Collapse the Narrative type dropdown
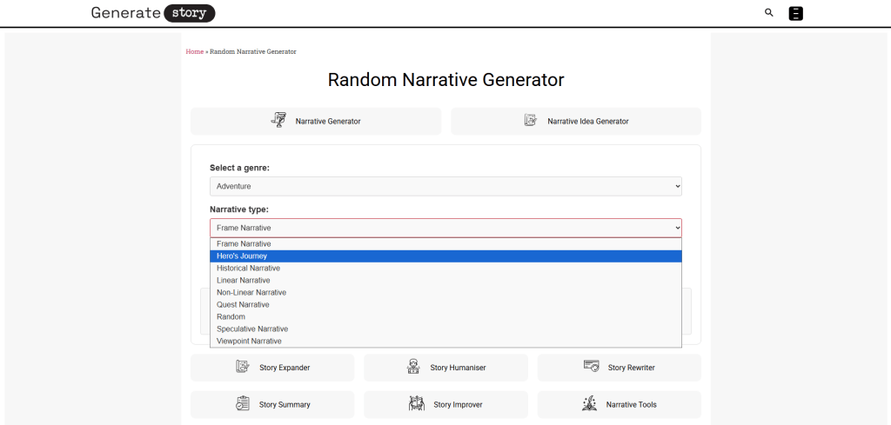Image resolution: width=891 pixels, height=425 pixels. click(x=445, y=228)
